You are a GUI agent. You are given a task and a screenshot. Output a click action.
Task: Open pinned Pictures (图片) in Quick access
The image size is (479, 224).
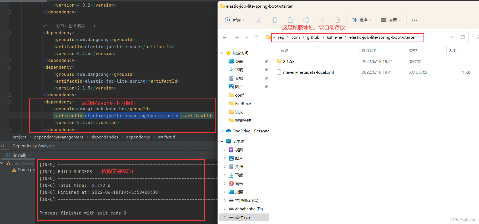(239, 87)
